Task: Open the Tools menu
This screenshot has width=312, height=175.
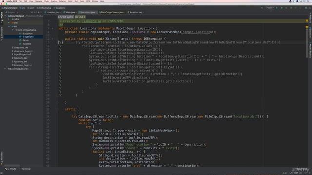Action: 82,1
